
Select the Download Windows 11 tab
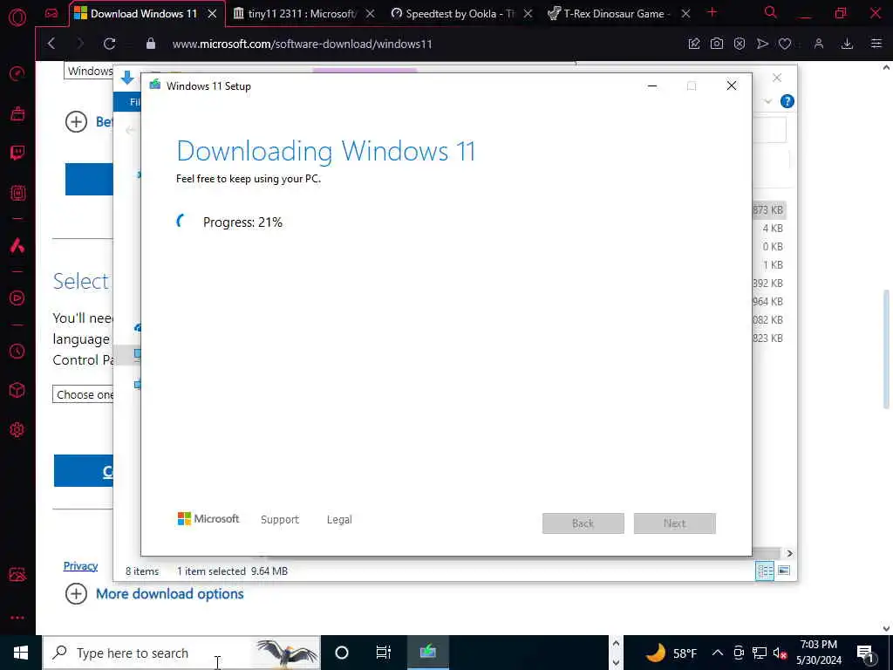pyautogui.click(x=137, y=14)
